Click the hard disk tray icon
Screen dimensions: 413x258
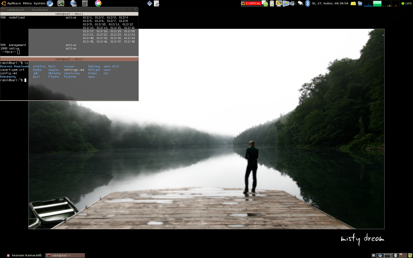coord(272,3)
